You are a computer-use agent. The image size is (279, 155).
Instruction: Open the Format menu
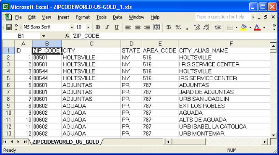[83, 17]
